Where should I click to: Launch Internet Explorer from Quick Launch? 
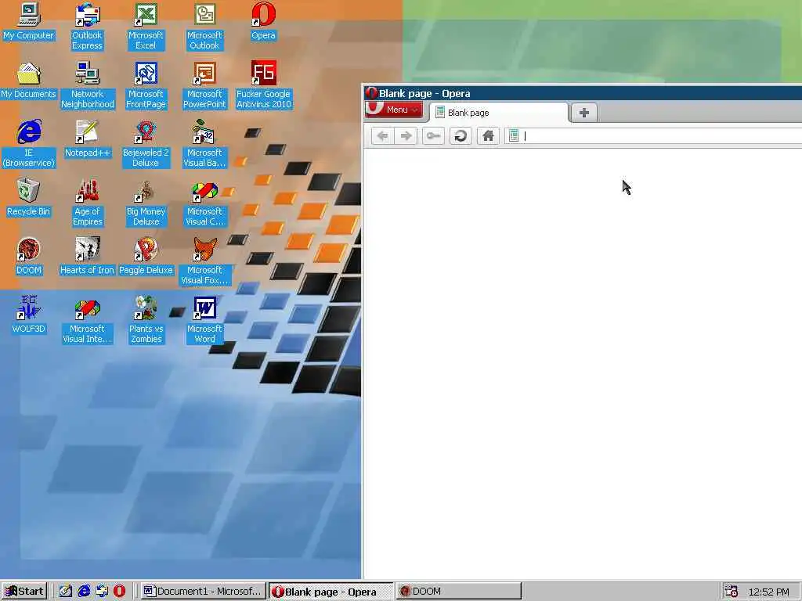83,592
